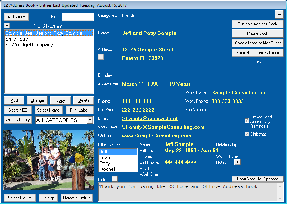This screenshot has height=204, width=287.
Task: Open Printable Address Book
Action: pyautogui.click(x=257, y=24)
